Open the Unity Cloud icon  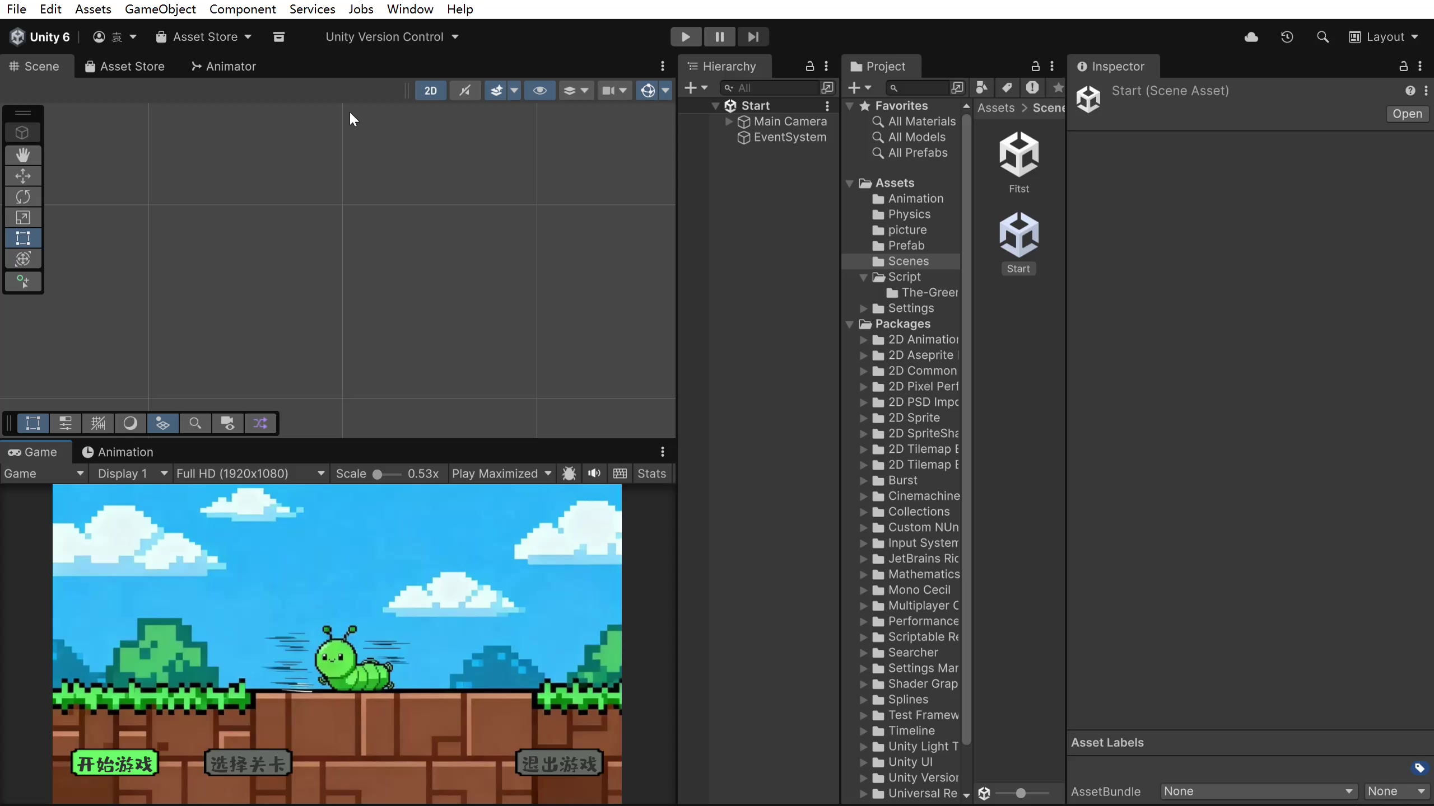[x=1251, y=37]
